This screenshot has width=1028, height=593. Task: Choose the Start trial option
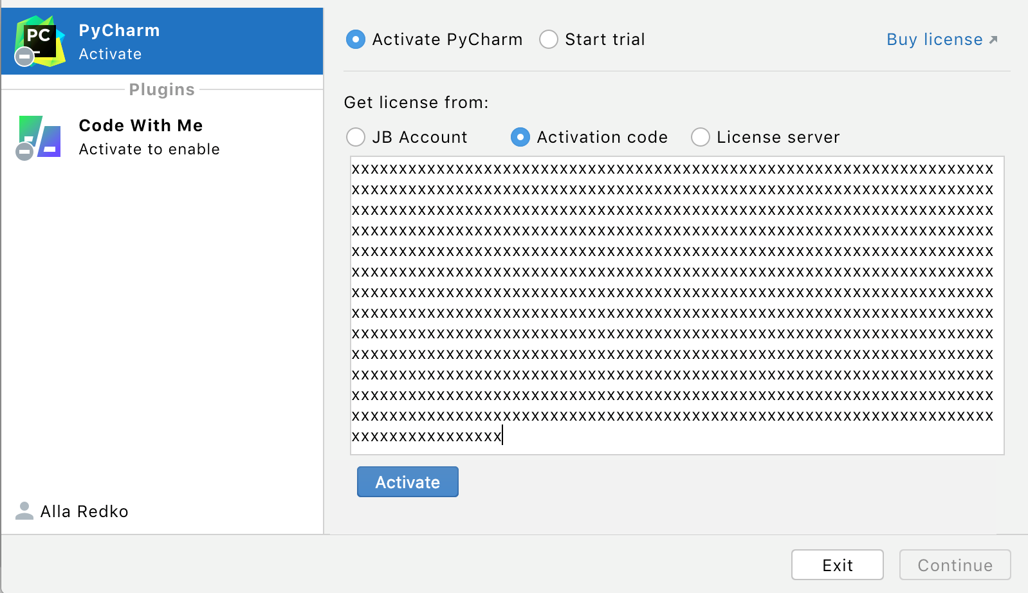click(x=549, y=40)
